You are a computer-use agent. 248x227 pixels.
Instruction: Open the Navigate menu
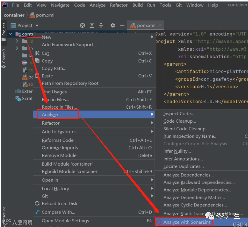(x=60, y=5)
